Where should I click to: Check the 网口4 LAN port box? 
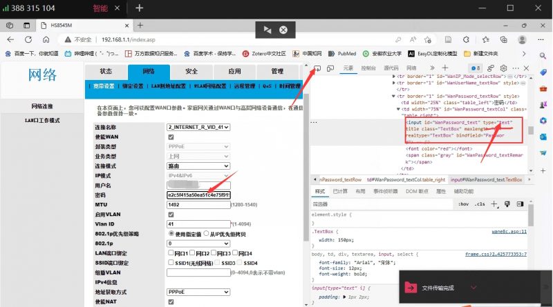235,252
